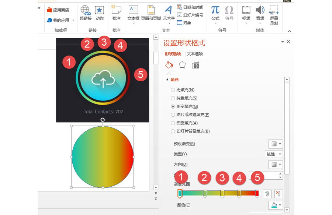Open the 类型 type dropdown showing 线性
This screenshot has width=332, height=215.
(274, 154)
